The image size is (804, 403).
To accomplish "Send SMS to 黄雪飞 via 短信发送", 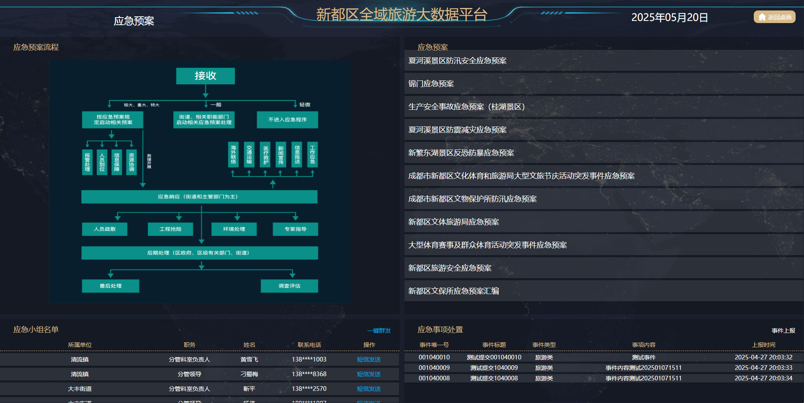I will [368, 359].
